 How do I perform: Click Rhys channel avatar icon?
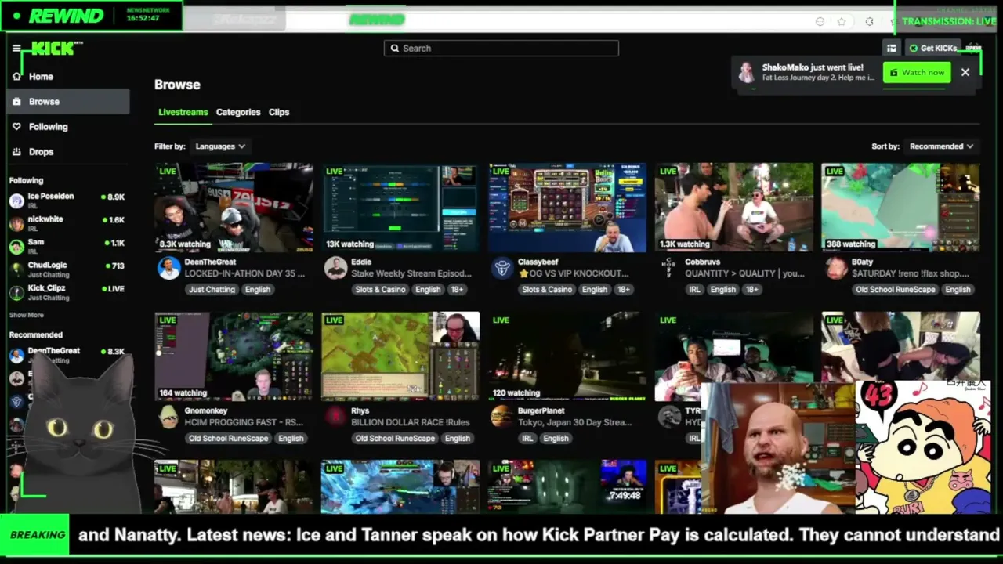[x=335, y=417]
